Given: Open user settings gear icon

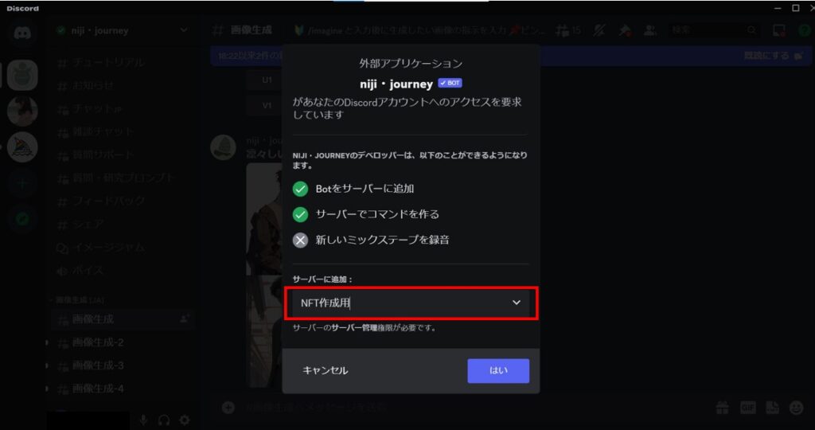Looking at the screenshot, I should [x=185, y=420].
